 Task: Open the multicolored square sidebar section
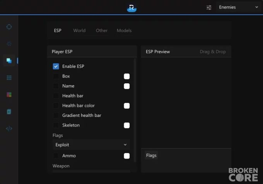[x=9, y=95]
